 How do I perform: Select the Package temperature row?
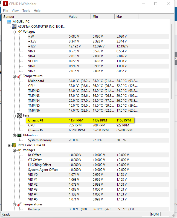(x=98, y=209)
